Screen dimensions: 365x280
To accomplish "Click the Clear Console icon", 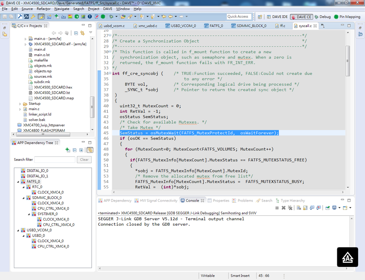I will 299,208.
